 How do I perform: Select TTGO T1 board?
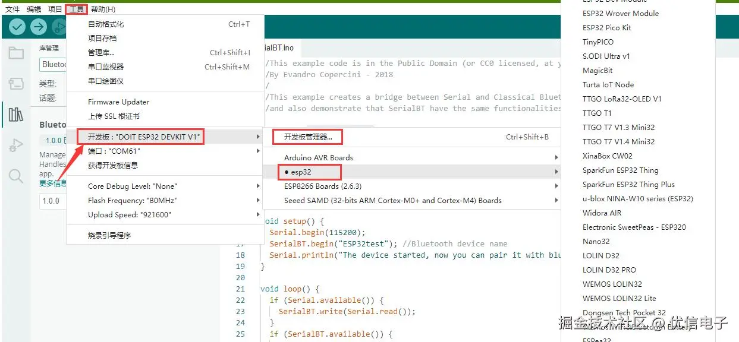point(638,113)
